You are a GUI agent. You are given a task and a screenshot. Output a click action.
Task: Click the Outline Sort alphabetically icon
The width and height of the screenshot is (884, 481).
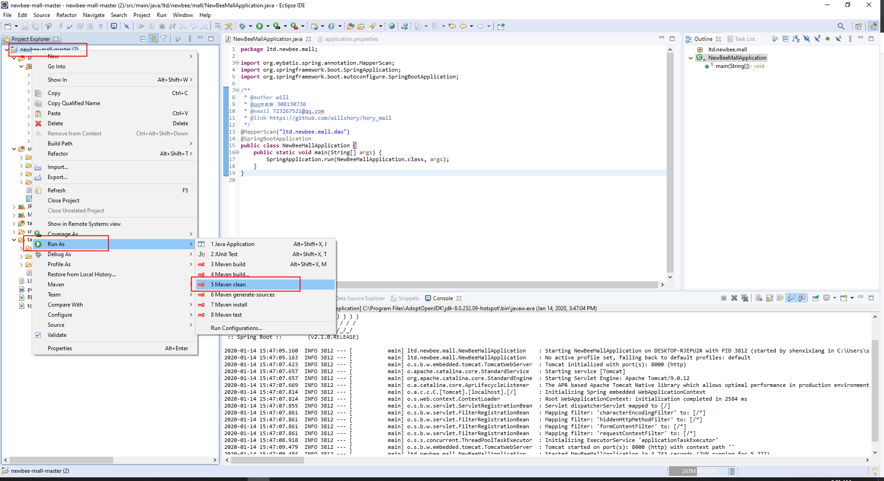(796, 39)
